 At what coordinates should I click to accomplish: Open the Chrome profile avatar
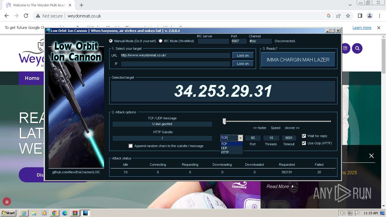(x=370, y=16)
